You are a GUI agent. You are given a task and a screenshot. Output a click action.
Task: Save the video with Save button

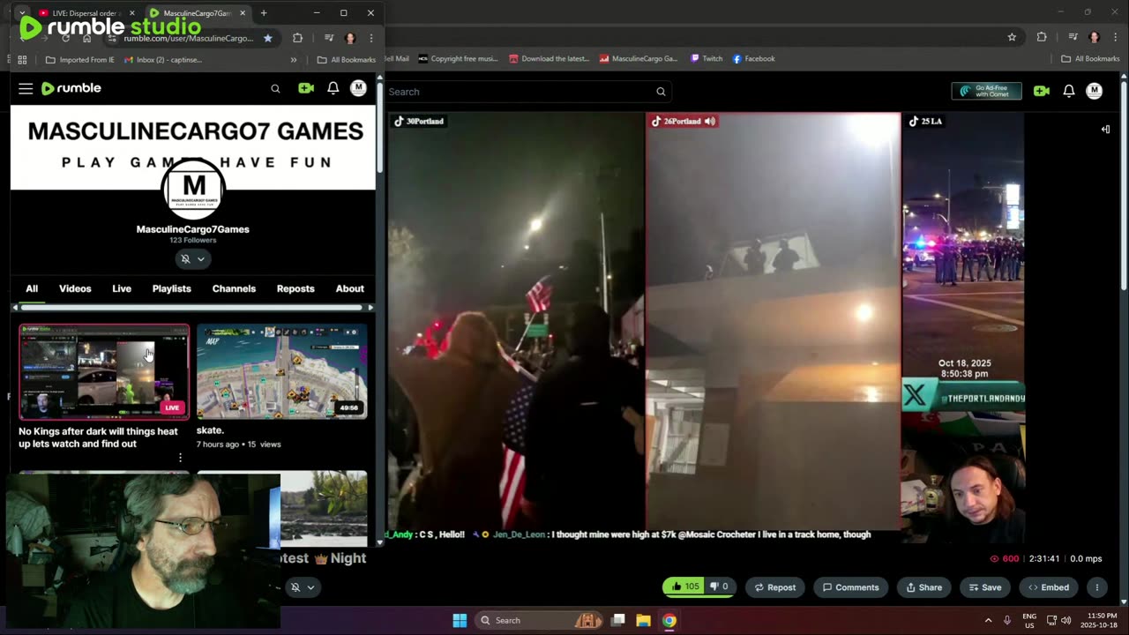click(984, 587)
